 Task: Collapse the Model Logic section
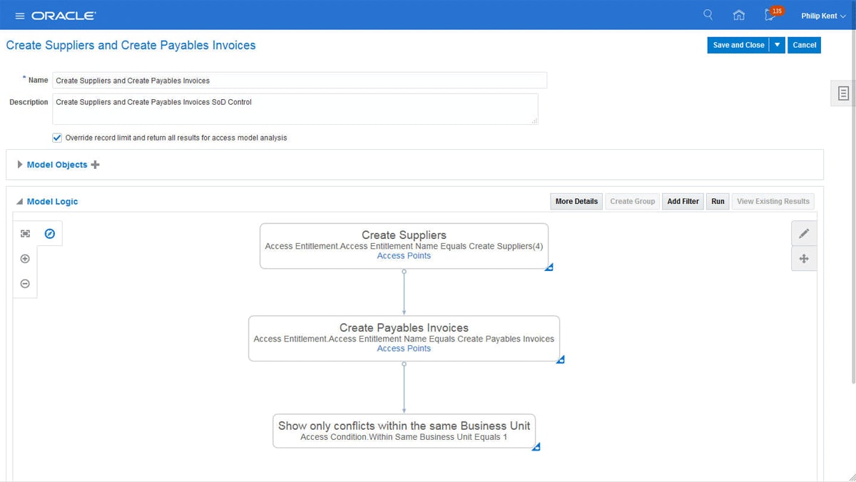point(19,202)
